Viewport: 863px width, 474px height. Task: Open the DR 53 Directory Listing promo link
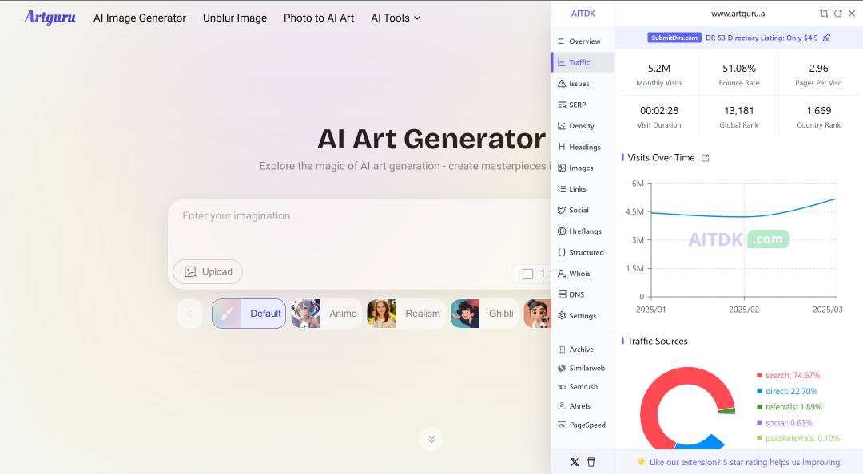click(x=762, y=38)
